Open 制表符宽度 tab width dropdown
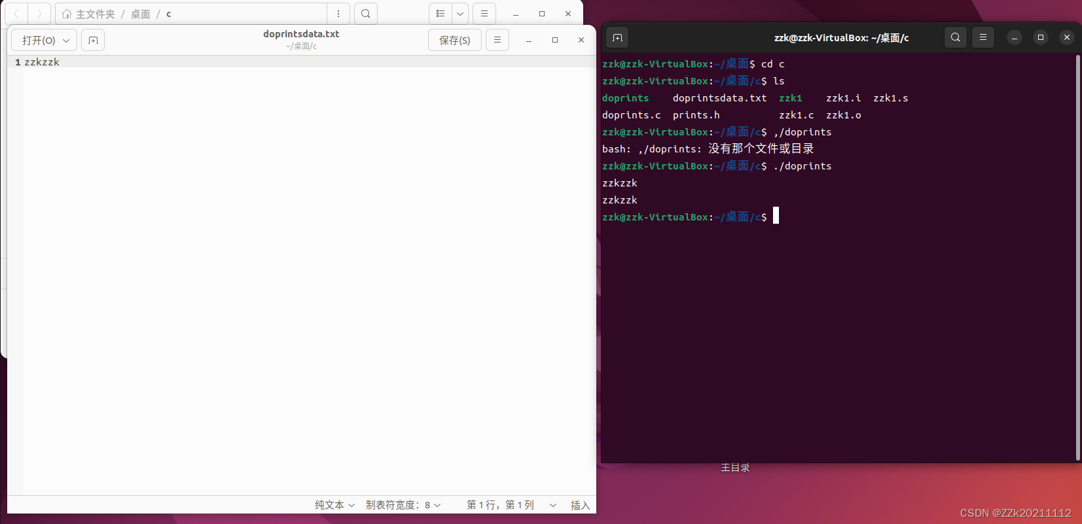This screenshot has height=524, width=1082. coord(404,505)
